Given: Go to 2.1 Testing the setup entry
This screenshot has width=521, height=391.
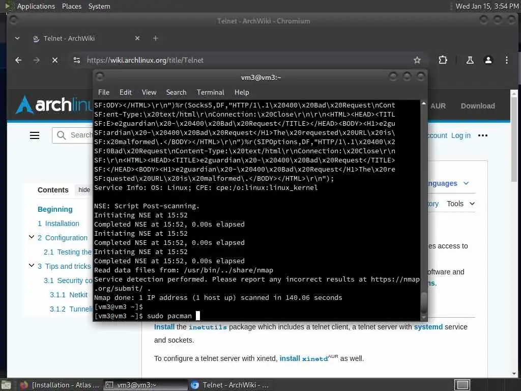Looking at the screenshot, I should point(68,252).
